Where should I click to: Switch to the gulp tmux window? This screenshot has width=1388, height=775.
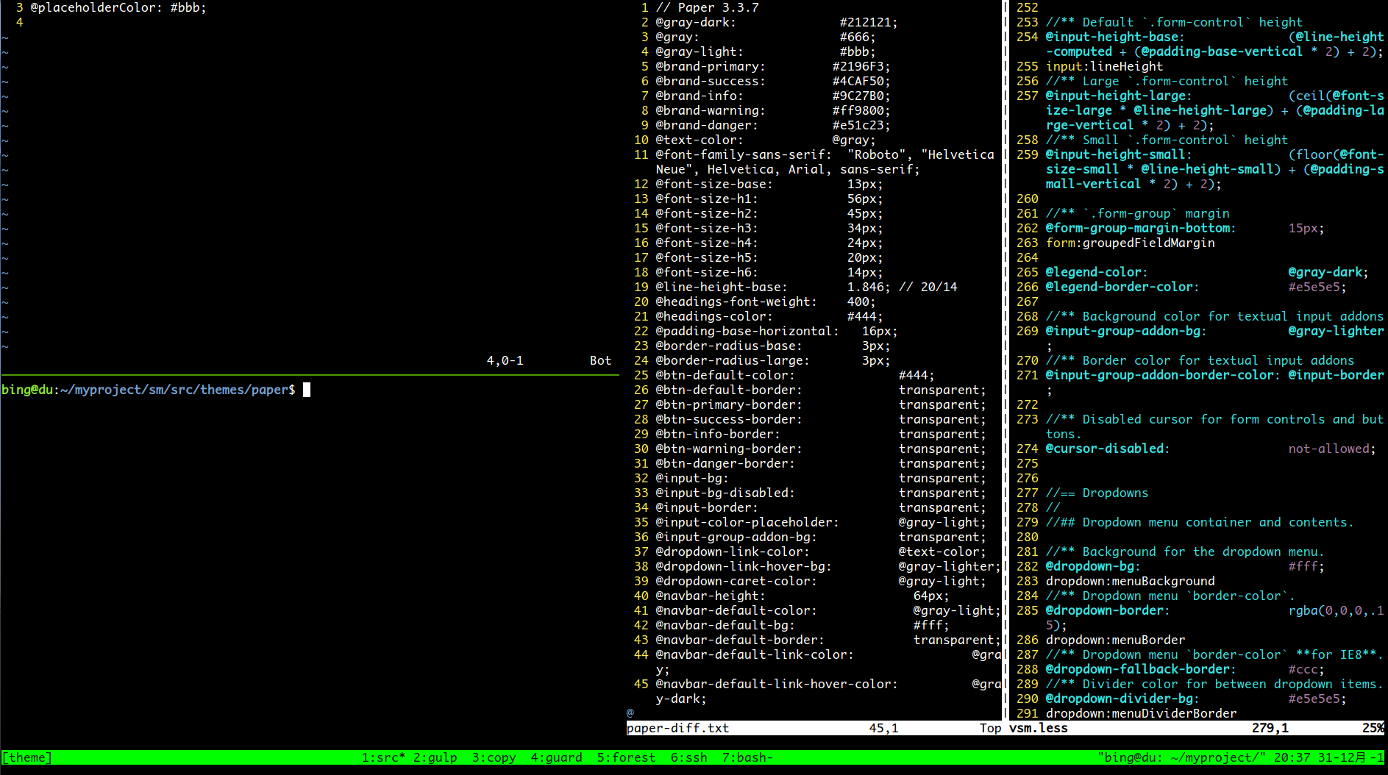tap(434, 757)
